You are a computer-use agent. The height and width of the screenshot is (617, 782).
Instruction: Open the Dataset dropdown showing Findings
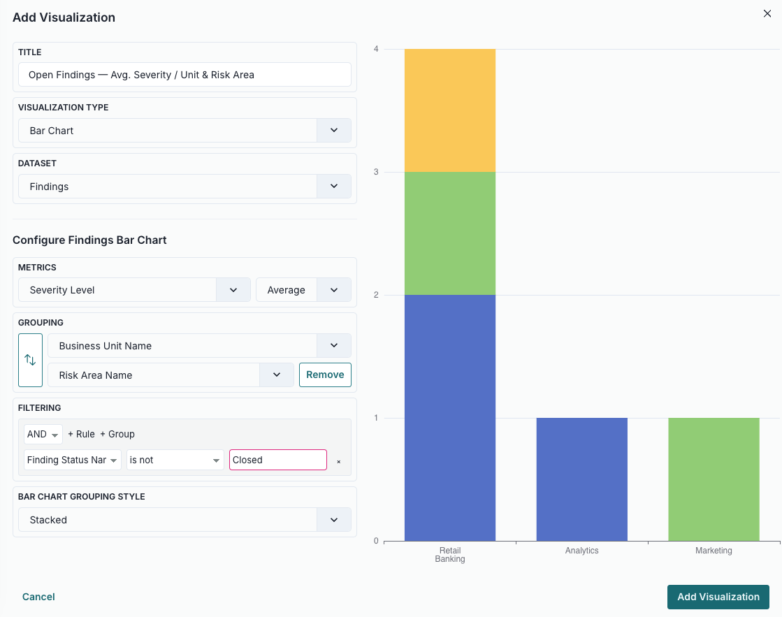pyautogui.click(x=333, y=186)
